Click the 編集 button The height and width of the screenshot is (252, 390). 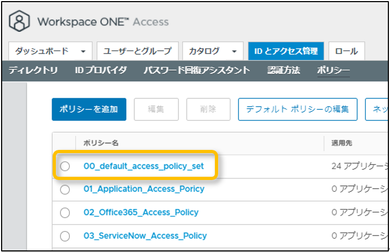pos(156,109)
